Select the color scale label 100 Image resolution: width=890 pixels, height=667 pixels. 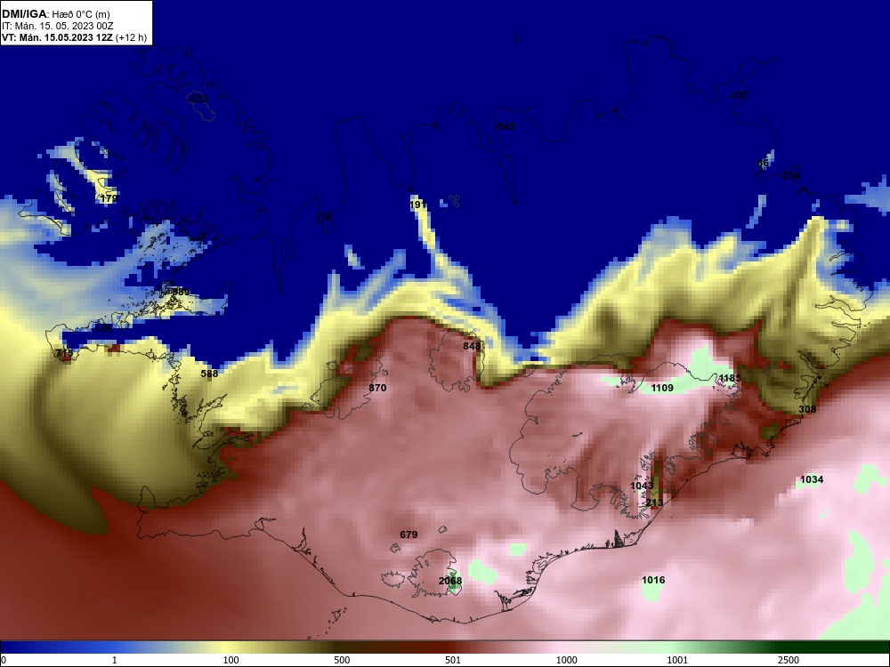231,660
